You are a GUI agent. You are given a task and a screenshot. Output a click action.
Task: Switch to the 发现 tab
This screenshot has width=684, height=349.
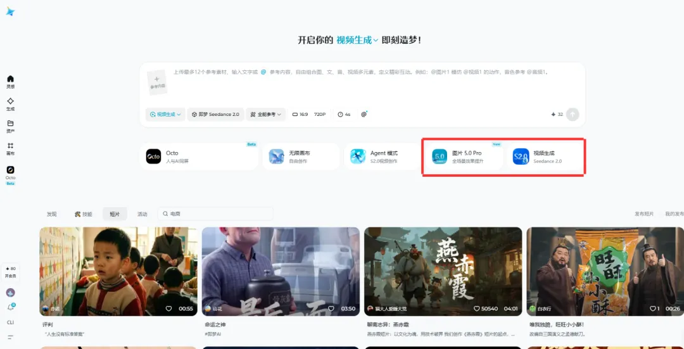52,214
